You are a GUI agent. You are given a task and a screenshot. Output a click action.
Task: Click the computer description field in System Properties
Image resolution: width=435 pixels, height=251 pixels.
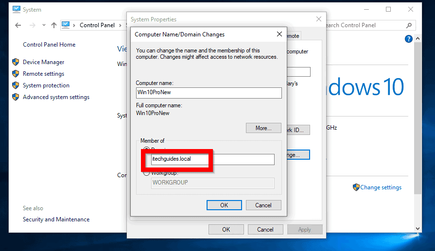point(298,72)
